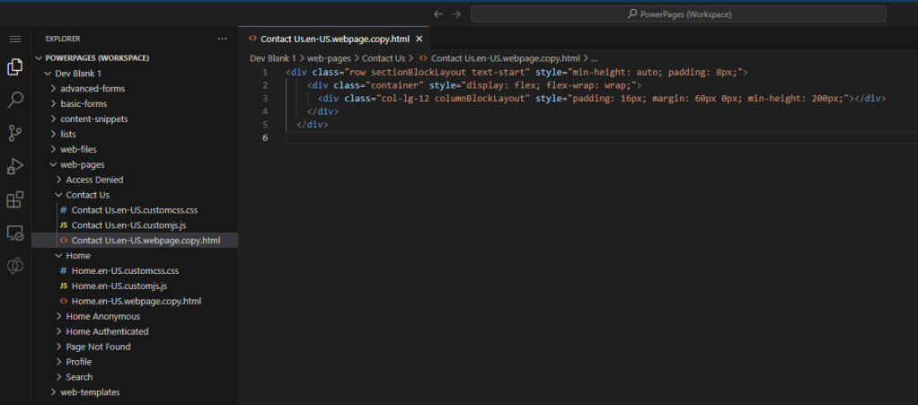Click the Explorer more actions ellipsis
918x405 pixels.
pyautogui.click(x=222, y=39)
